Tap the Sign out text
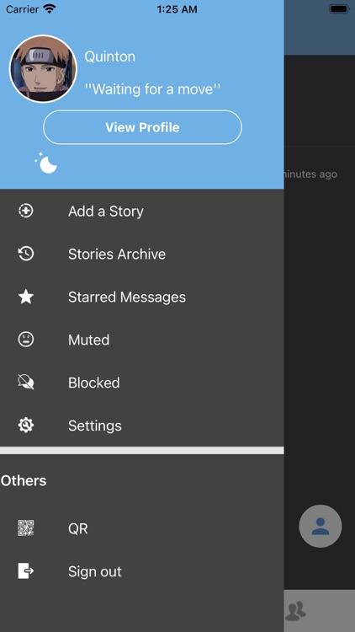Screen dimensions: 355x632 coord(94,571)
